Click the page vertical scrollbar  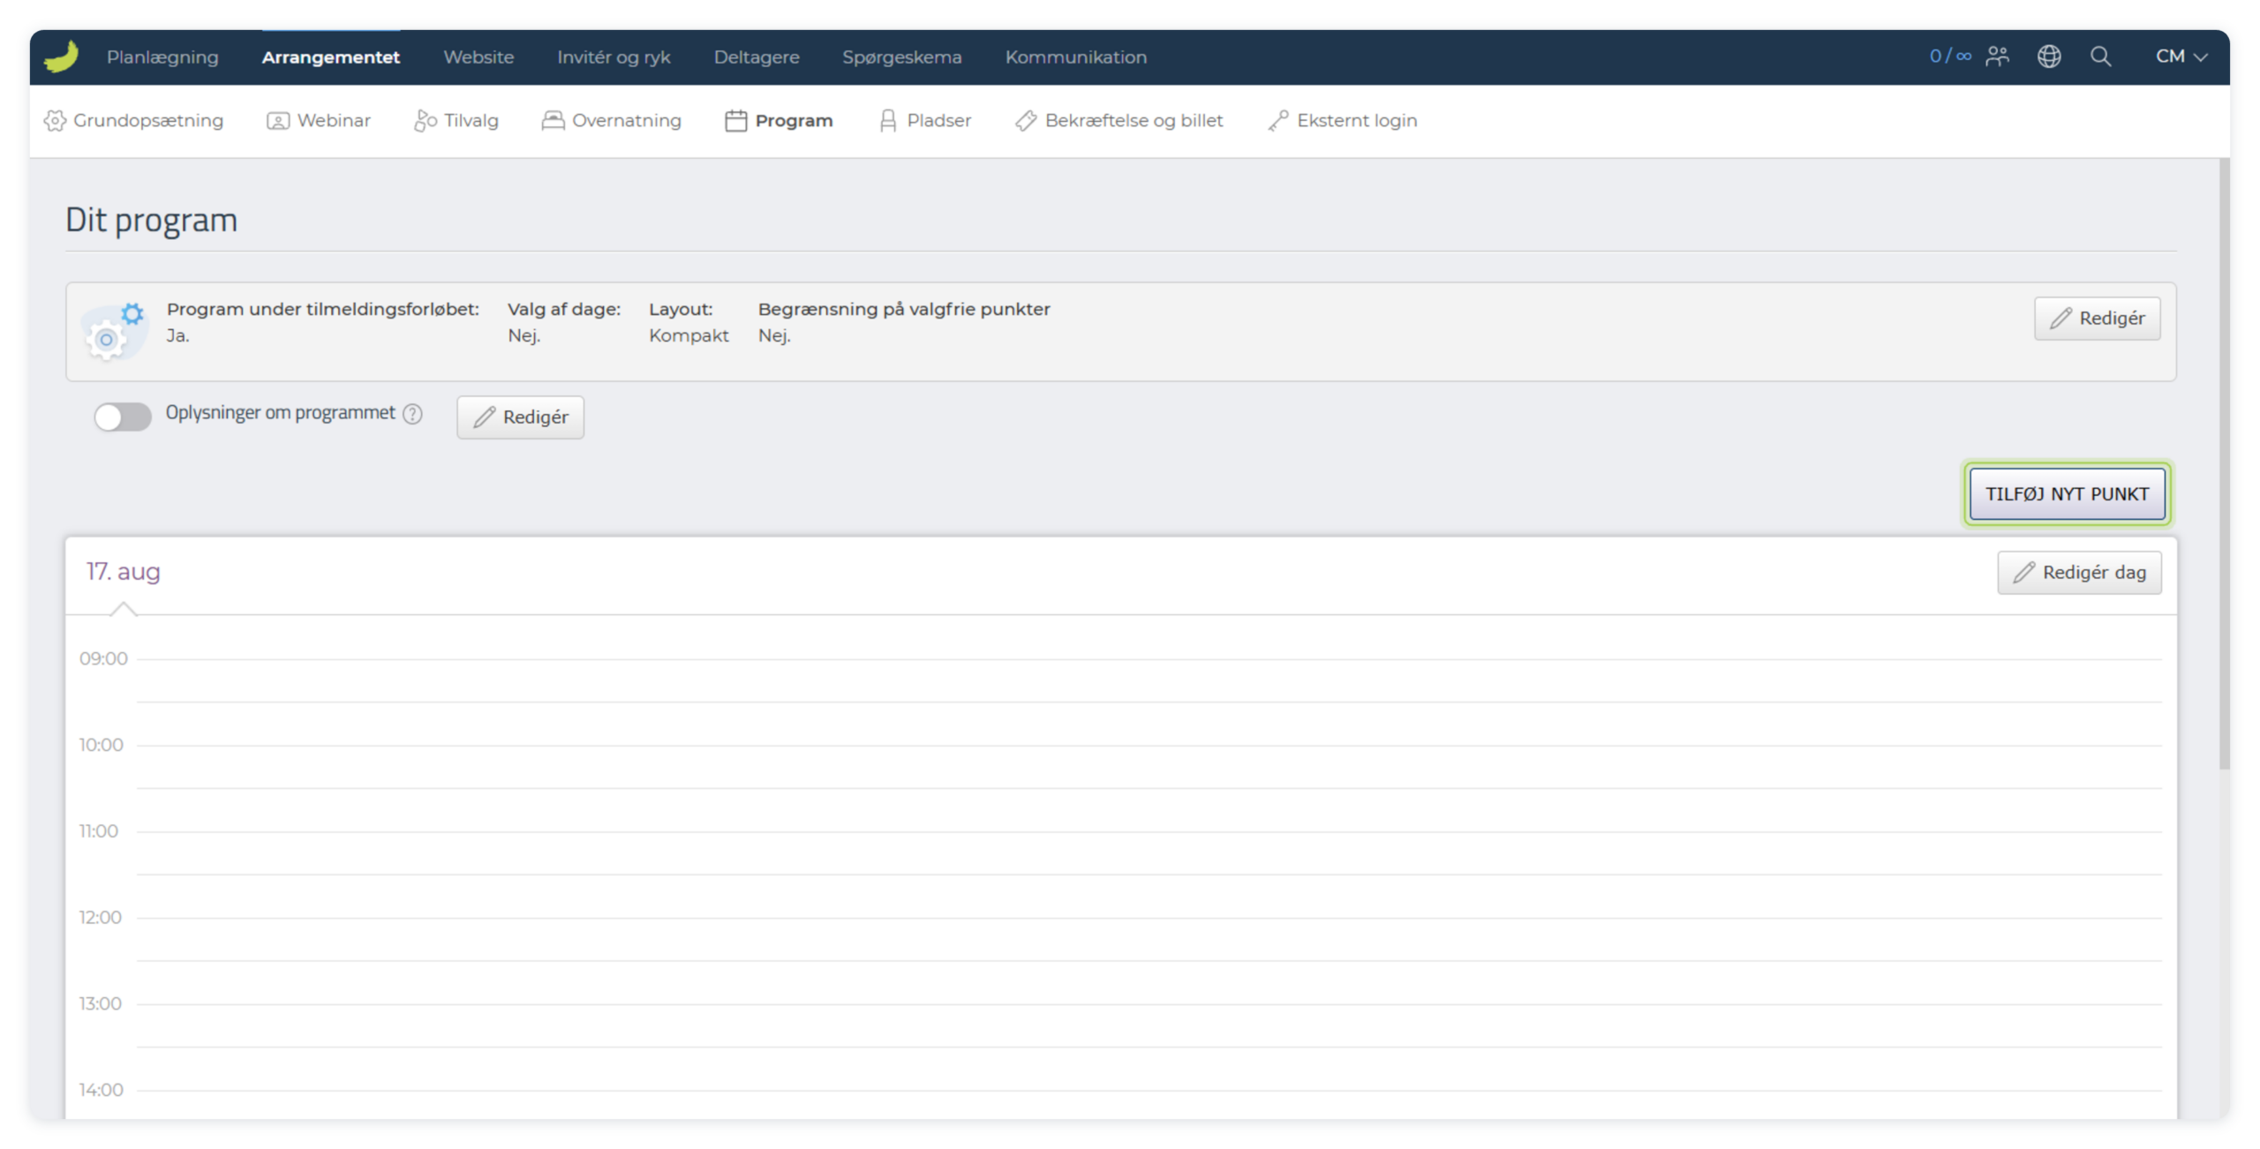point(2224,463)
